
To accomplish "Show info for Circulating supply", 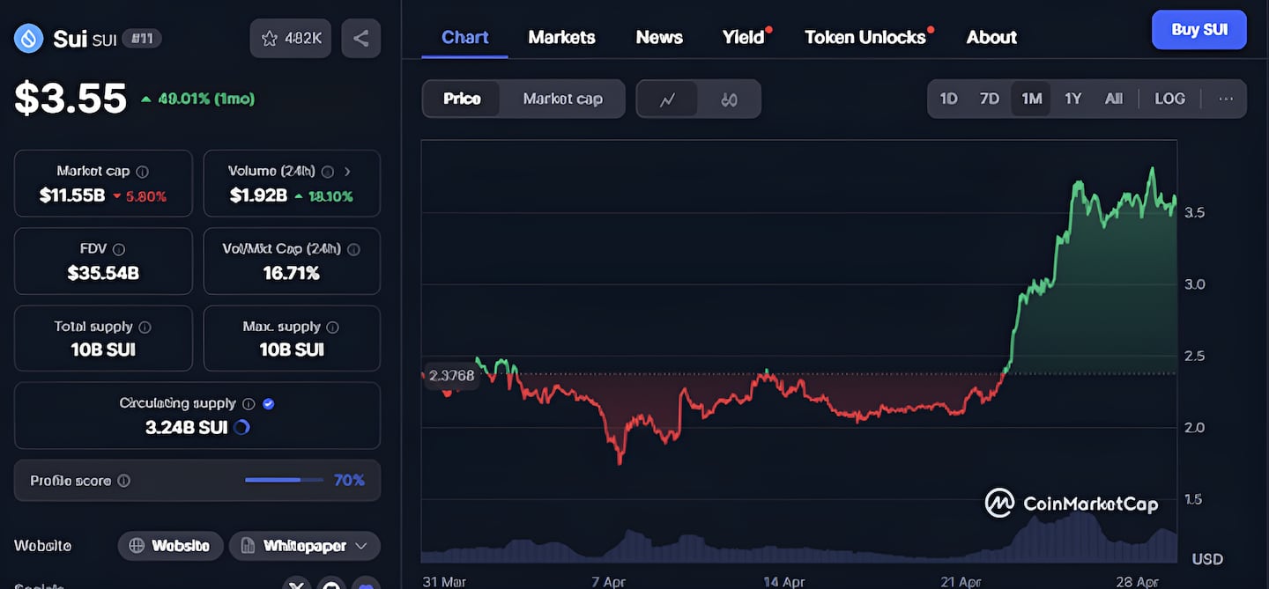I will [249, 403].
